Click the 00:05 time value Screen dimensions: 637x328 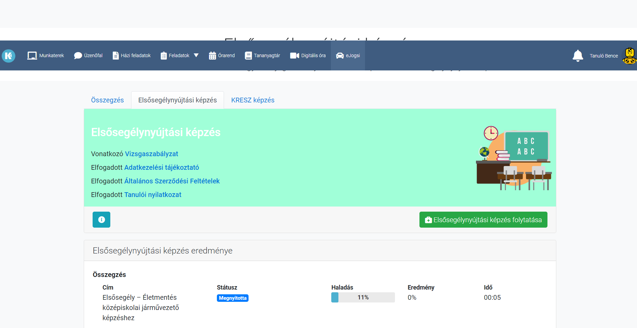point(492,297)
